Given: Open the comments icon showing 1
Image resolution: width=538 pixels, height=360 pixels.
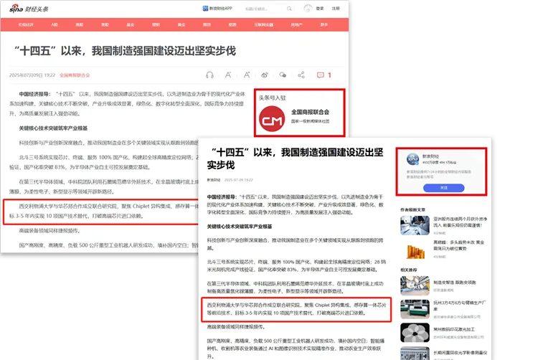Looking at the screenshot, I should tap(324, 75).
